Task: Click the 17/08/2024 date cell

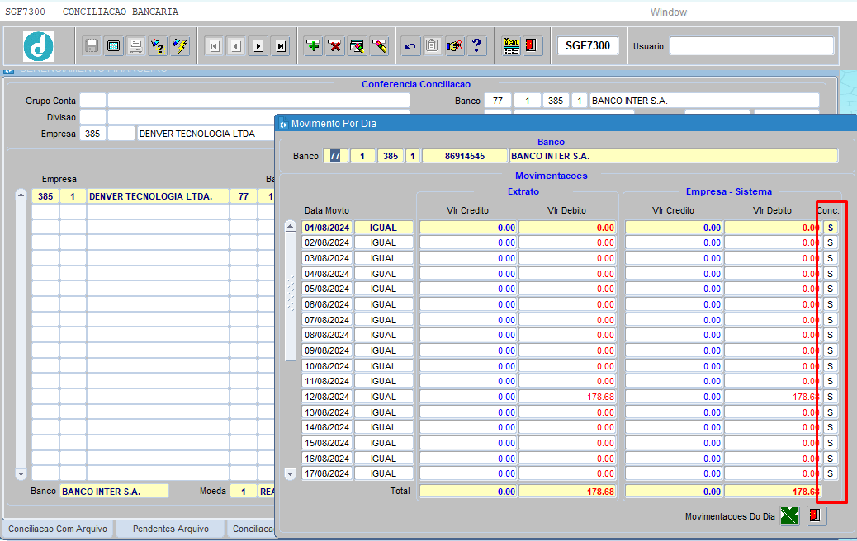Action: point(327,474)
